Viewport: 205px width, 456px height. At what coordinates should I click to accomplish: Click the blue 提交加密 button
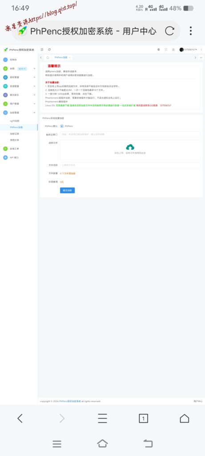click(x=67, y=190)
